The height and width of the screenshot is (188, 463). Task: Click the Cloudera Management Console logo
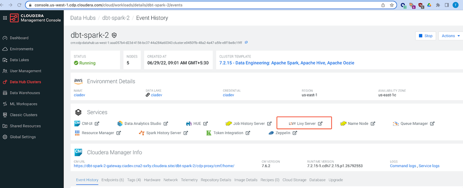coord(35,18)
